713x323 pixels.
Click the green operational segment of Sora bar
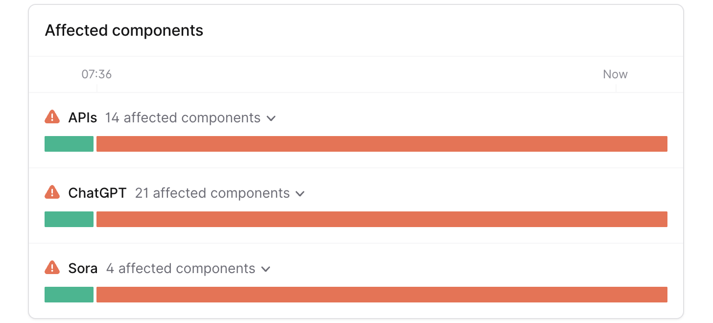coord(69,295)
